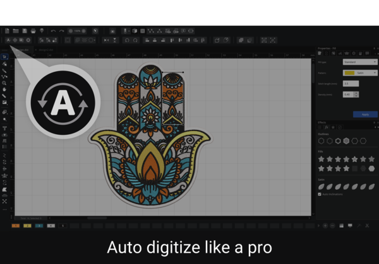The image size is (379, 264).
Task: Choose the Select arrow tool
Action: point(4,57)
